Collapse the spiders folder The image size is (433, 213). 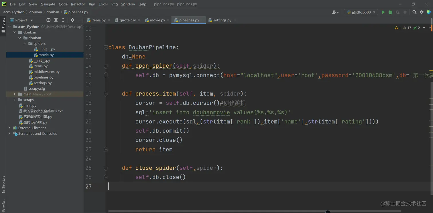click(x=25, y=43)
